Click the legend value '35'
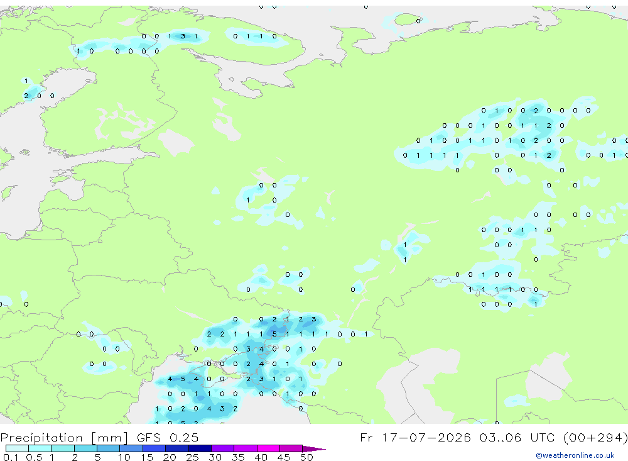This screenshot has height=461, width=628. coord(238,457)
